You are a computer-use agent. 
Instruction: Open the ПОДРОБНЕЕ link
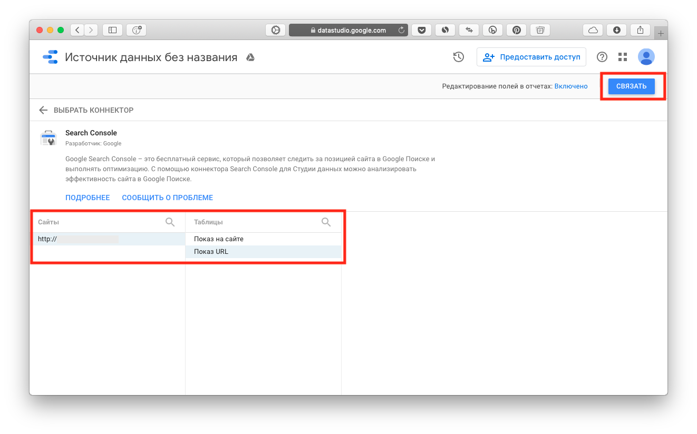pyautogui.click(x=88, y=198)
